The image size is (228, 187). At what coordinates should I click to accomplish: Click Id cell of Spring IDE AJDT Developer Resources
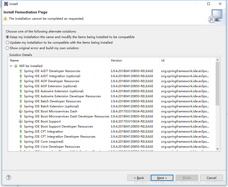pyautogui.click(x=185, y=71)
